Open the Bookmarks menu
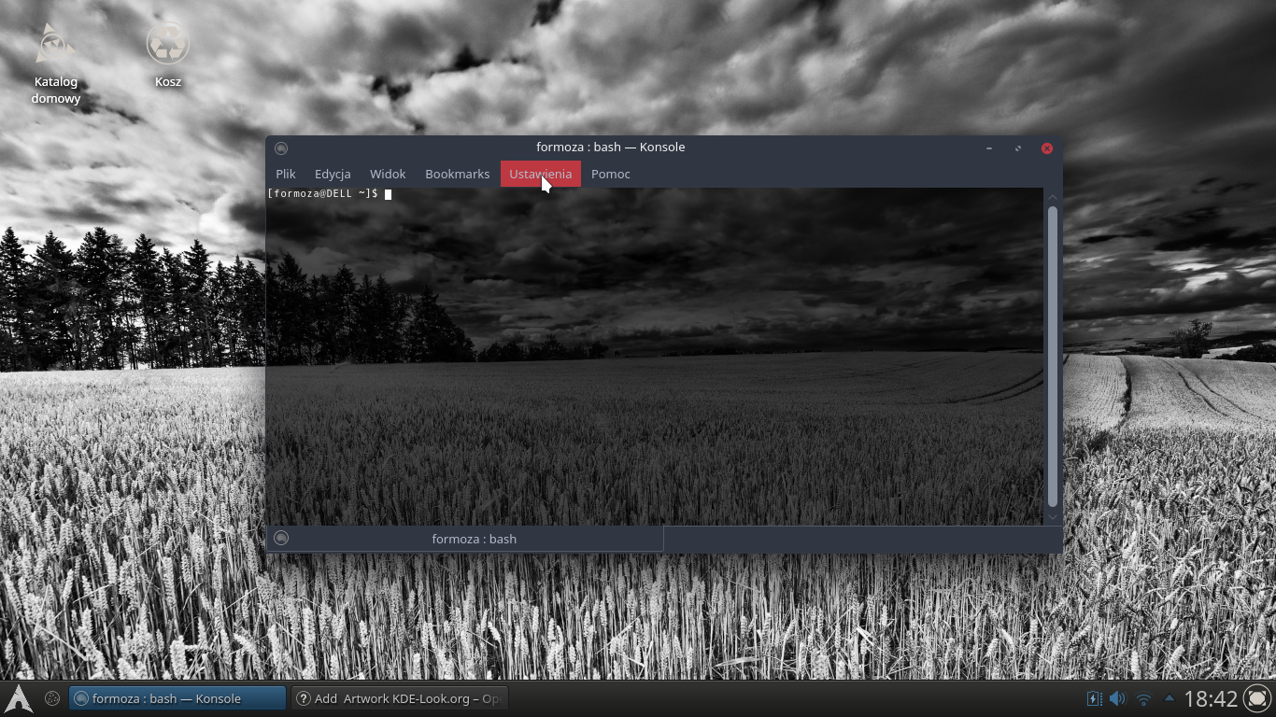1276x717 pixels. [x=457, y=174]
